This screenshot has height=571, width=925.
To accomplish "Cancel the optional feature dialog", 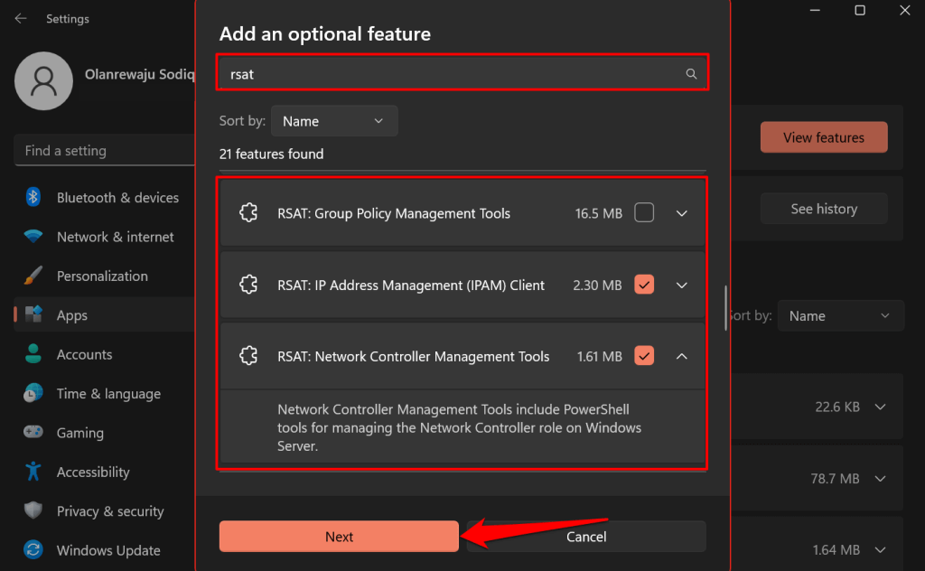I will coord(586,537).
